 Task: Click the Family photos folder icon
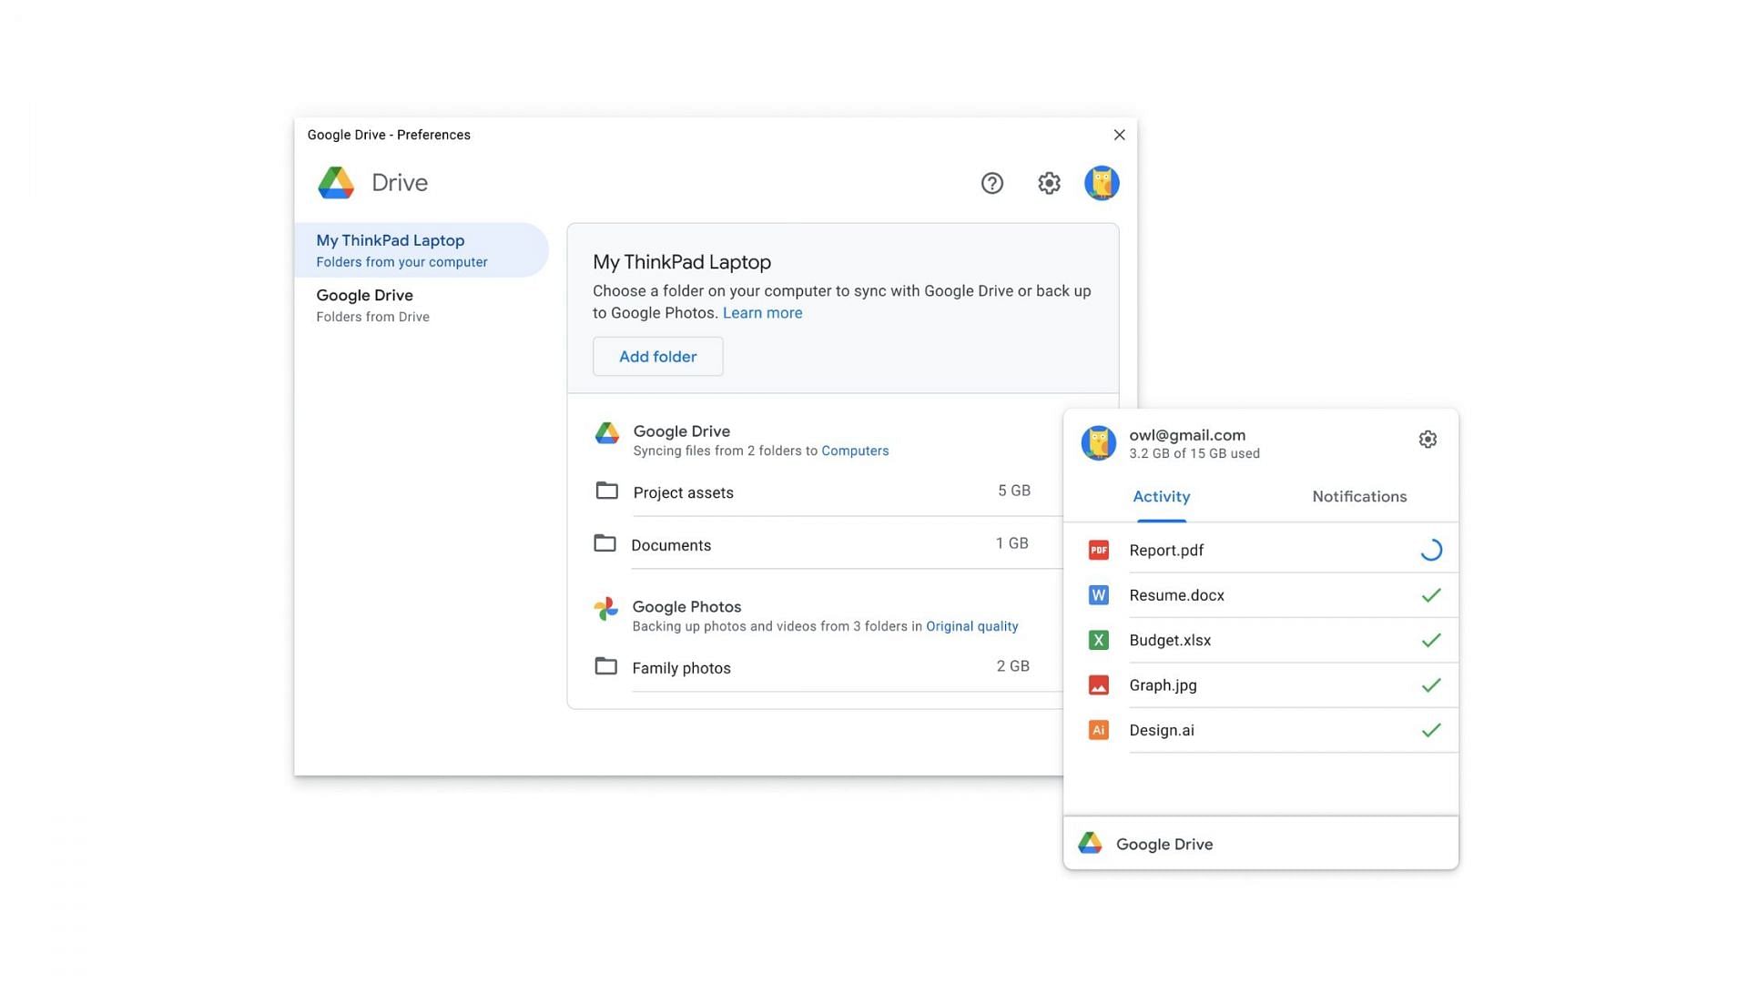605,666
